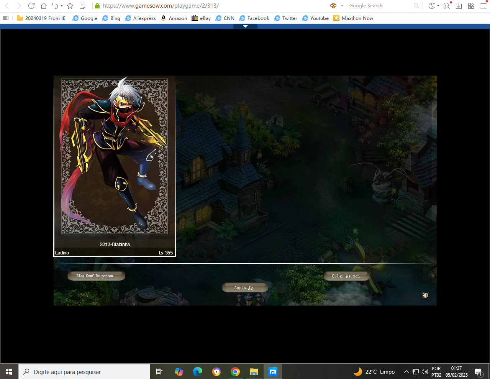
Task: Focus the Windows taskbar search box
Action: point(84,372)
